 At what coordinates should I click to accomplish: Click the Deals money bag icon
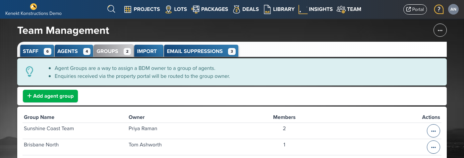pos(236,9)
